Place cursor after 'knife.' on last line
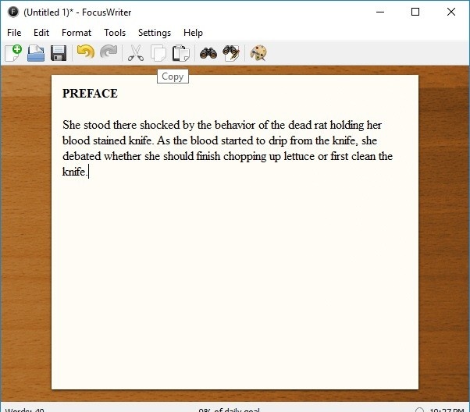470x412 pixels. pos(88,172)
